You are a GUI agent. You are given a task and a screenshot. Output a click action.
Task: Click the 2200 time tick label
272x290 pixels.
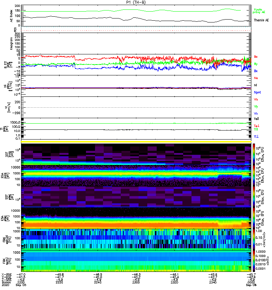(21, 282)
